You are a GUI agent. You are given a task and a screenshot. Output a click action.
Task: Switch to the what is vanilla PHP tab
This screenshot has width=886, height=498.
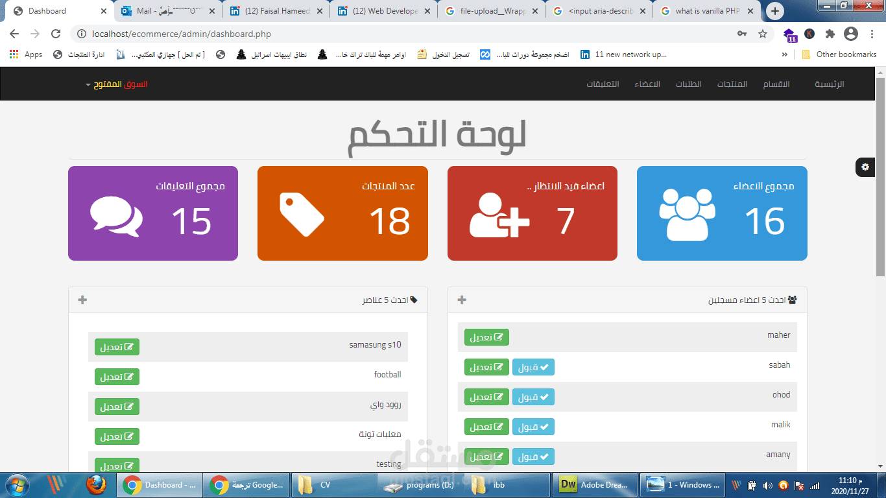coord(707,11)
